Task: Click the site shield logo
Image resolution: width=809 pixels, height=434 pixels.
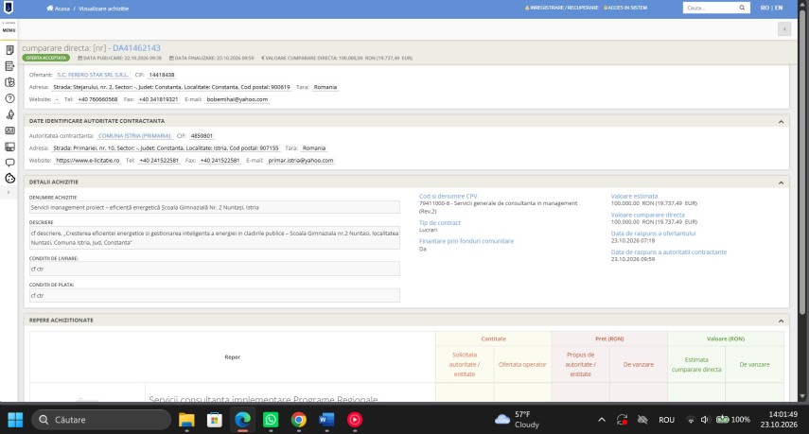Action: click(9, 8)
